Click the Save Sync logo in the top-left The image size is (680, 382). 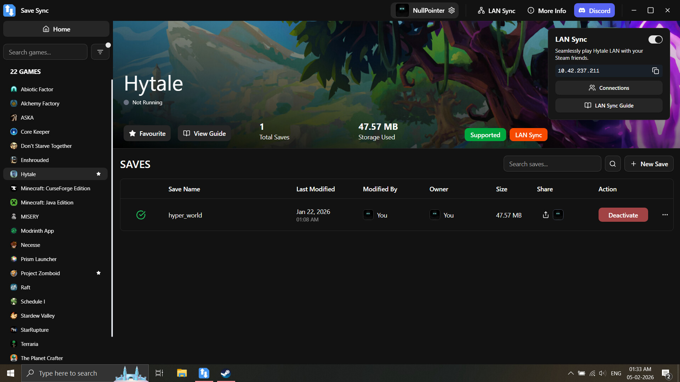tap(9, 10)
